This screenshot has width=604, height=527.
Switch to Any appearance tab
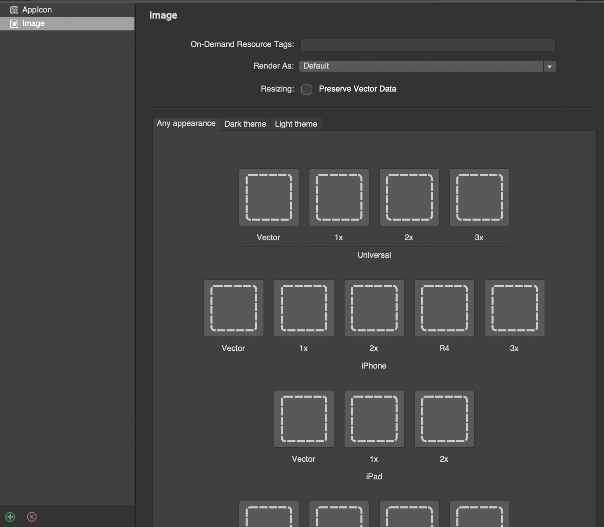pos(186,124)
